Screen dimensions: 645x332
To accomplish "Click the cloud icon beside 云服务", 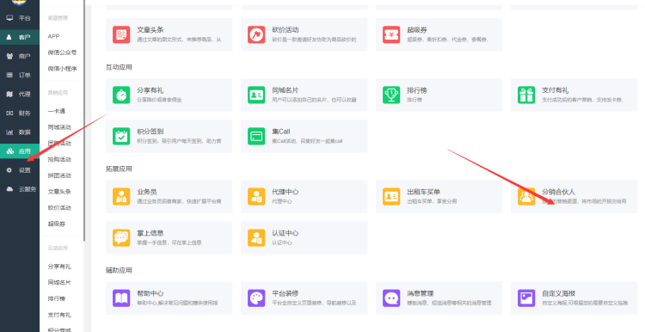I will coord(9,189).
